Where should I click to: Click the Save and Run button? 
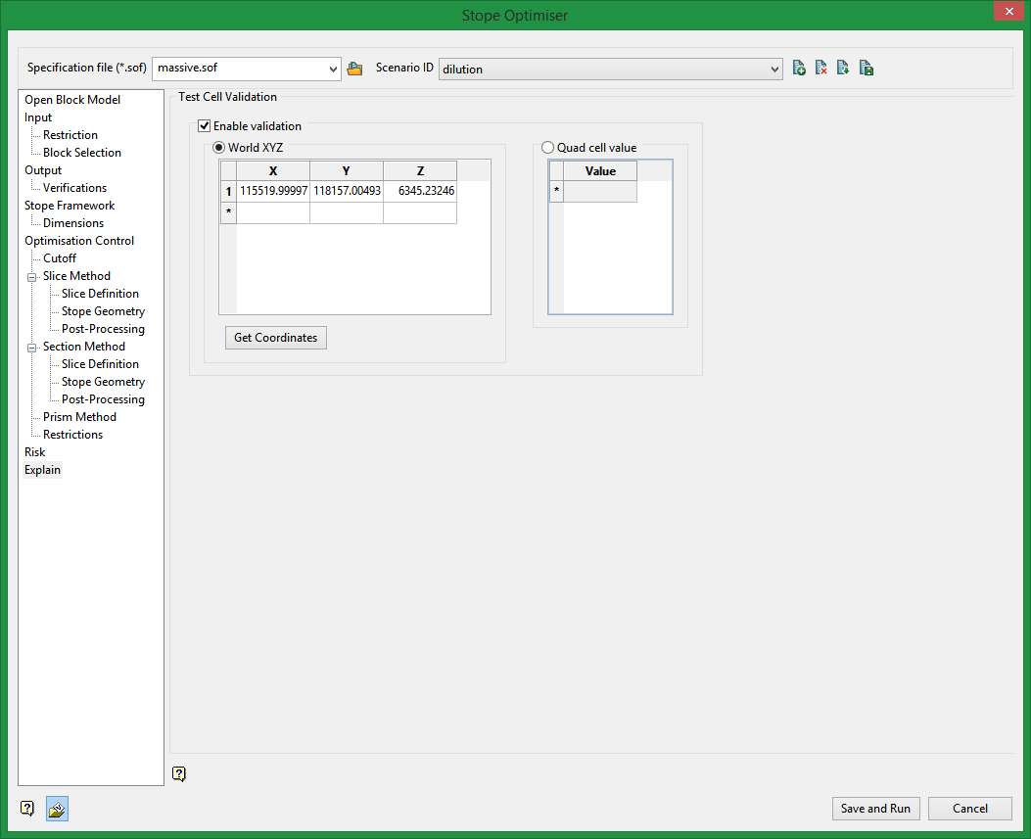coord(875,809)
